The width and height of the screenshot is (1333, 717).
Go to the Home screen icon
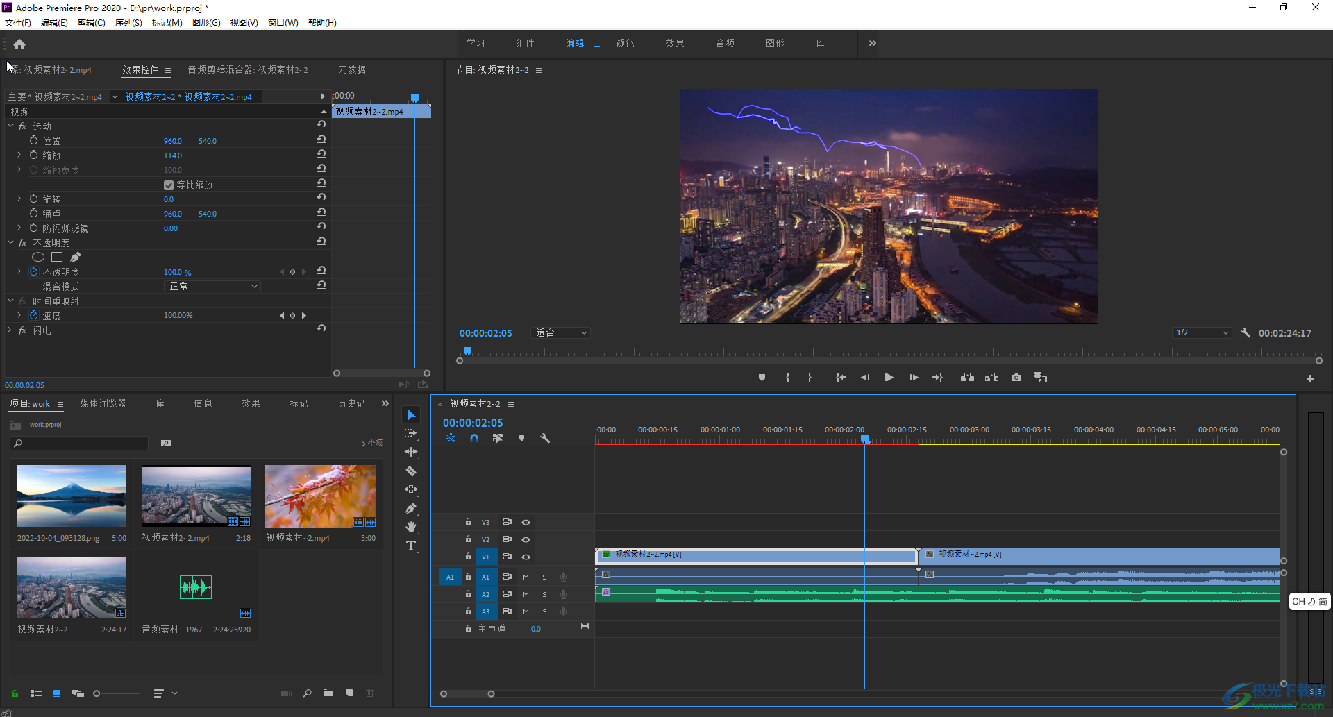coord(19,44)
